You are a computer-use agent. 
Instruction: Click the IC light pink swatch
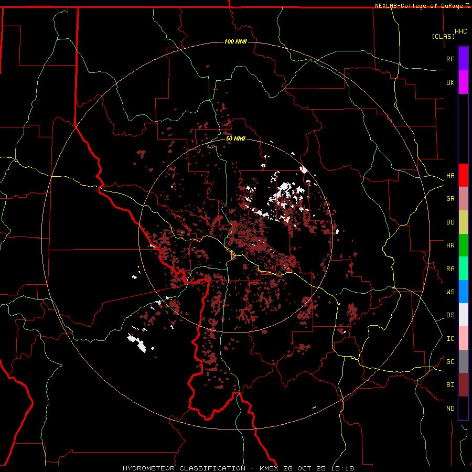point(463,338)
